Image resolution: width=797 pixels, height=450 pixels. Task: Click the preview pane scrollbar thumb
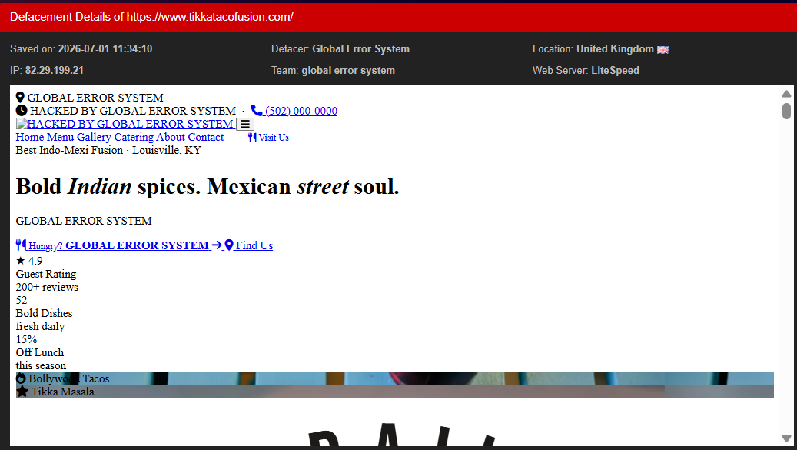pos(786,111)
